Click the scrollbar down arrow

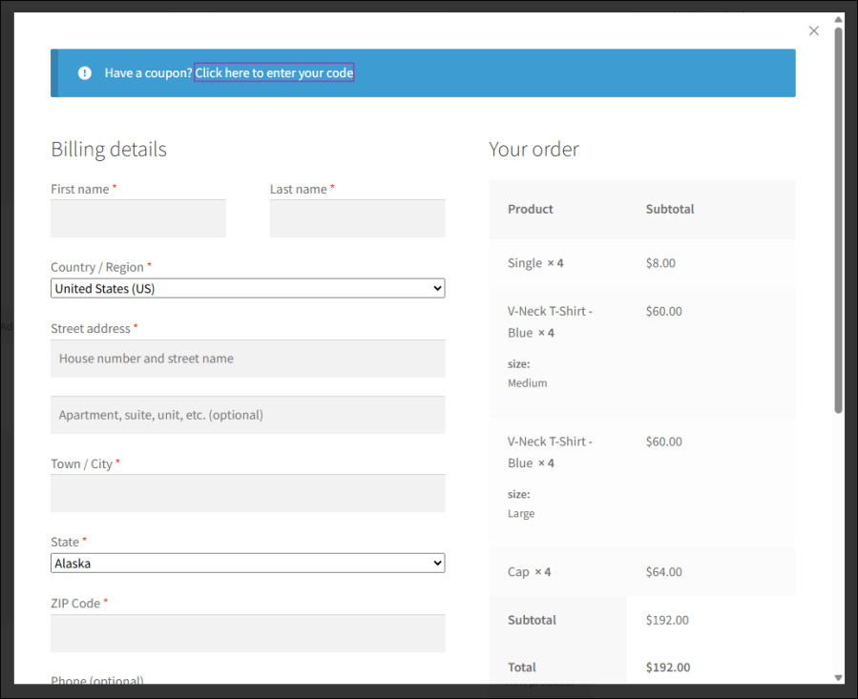click(x=838, y=677)
